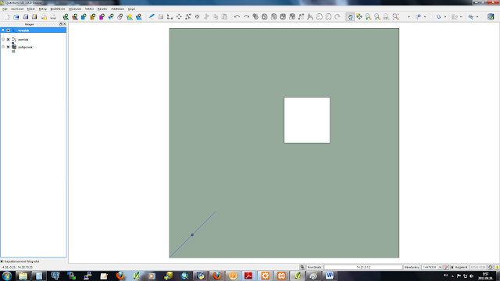Add raster layer icon
500x281 pixels.
pyautogui.click(x=75, y=16)
